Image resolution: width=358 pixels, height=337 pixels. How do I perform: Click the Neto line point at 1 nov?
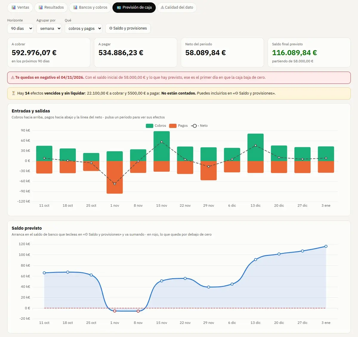click(x=115, y=184)
